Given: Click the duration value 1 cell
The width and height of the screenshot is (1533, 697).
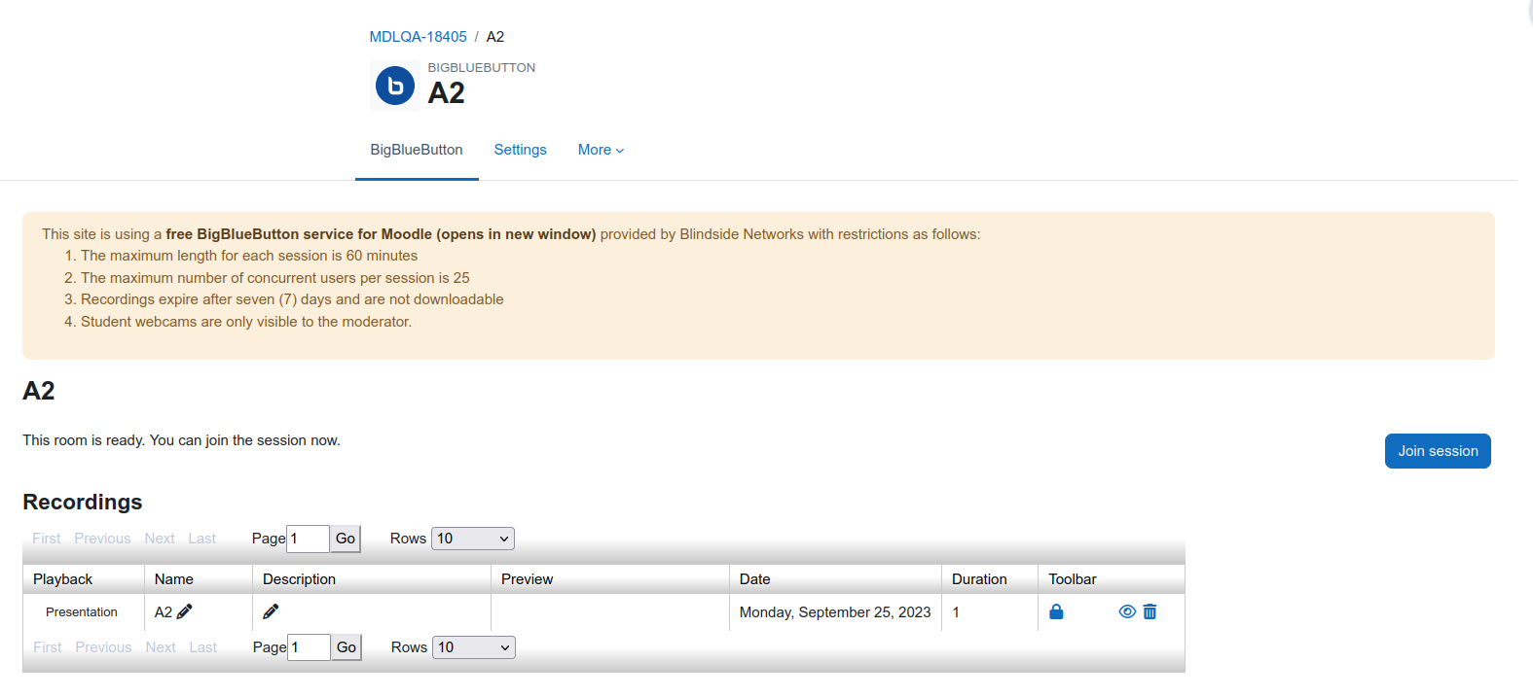Looking at the screenshot, I should [x=990, y=612].
